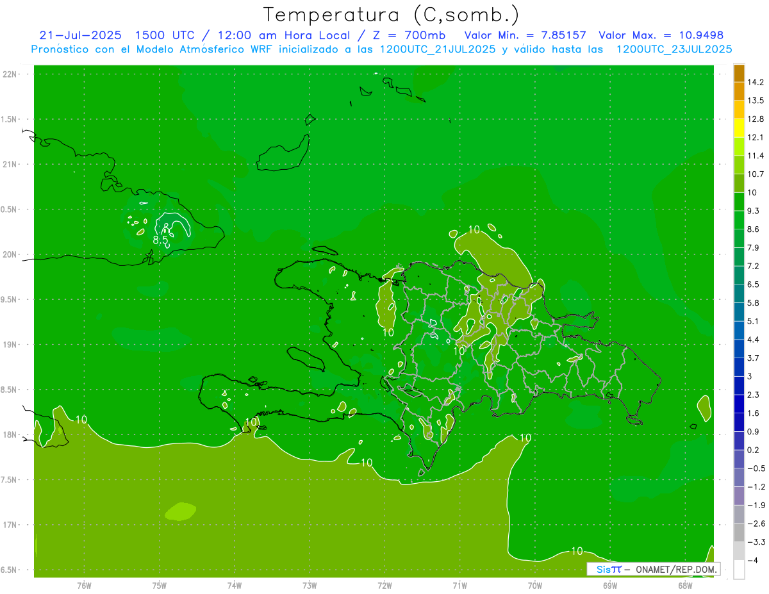The width and height of the screenshot is (769, 594).
Task: Click the "1200UTC_23JUL2025" valid-until text
Action: (x=674, y=49)
